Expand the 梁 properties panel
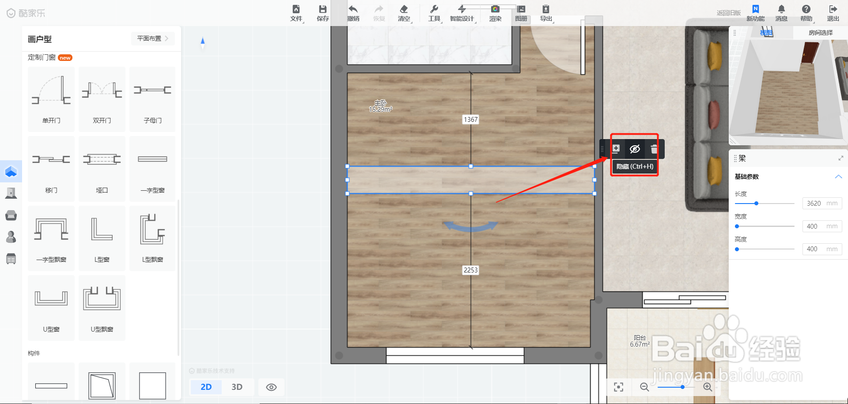 coord(840,158)
